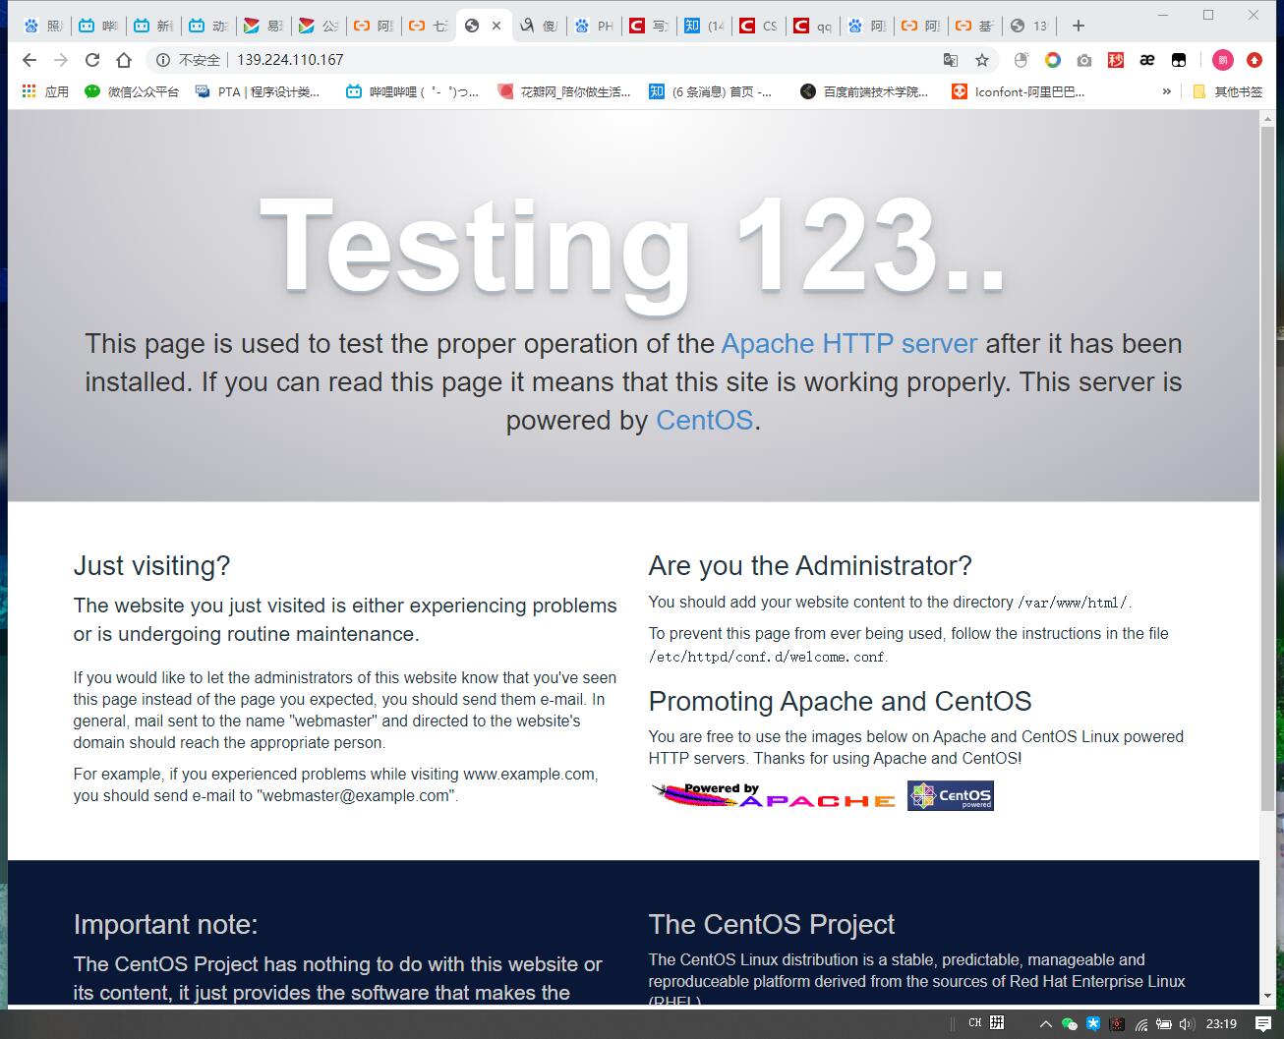Viewport: 1284px width, 1039px height.
Task: Open the Windows notification center icon
Action: [1263, 1024]
